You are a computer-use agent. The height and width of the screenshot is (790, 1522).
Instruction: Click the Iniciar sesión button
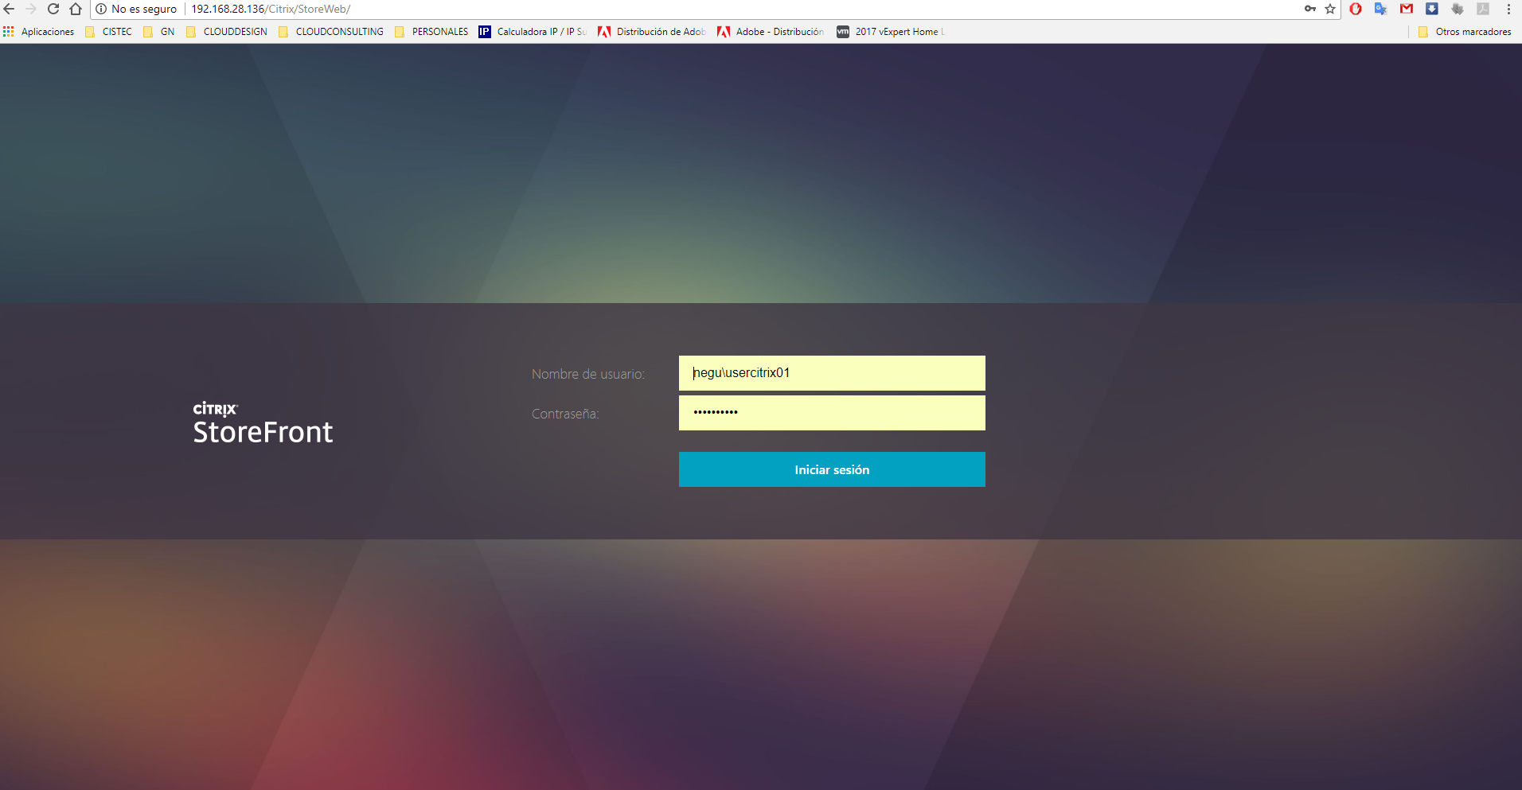pyautogui.click(x=831, y=469)
